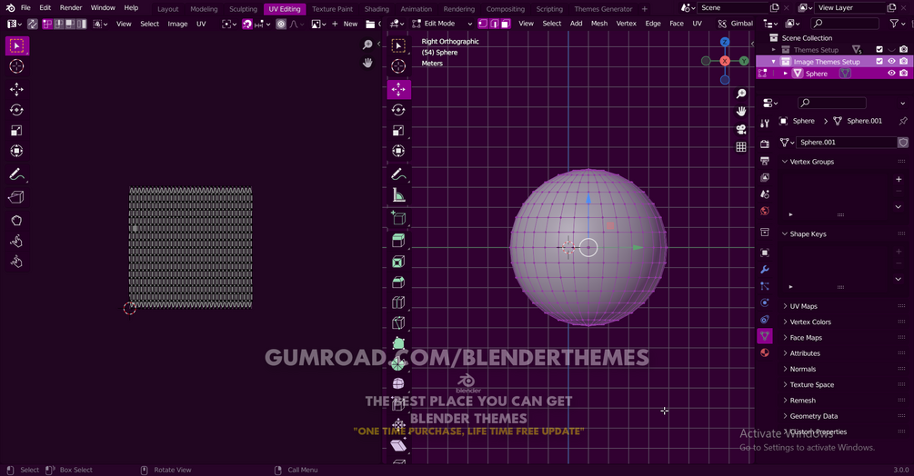Image resolution: width=914 pixels, height=476 pixels.
Task: Switch to the Shading workspace tab
Action: 377,9
